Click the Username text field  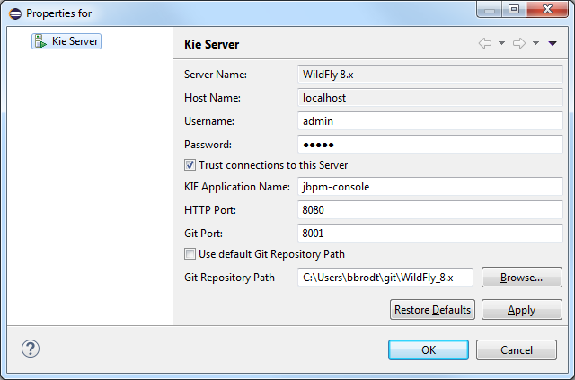[x=429, y=120]
